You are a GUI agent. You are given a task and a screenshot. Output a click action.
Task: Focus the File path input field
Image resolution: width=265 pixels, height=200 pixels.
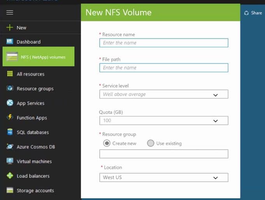point(164,68)
